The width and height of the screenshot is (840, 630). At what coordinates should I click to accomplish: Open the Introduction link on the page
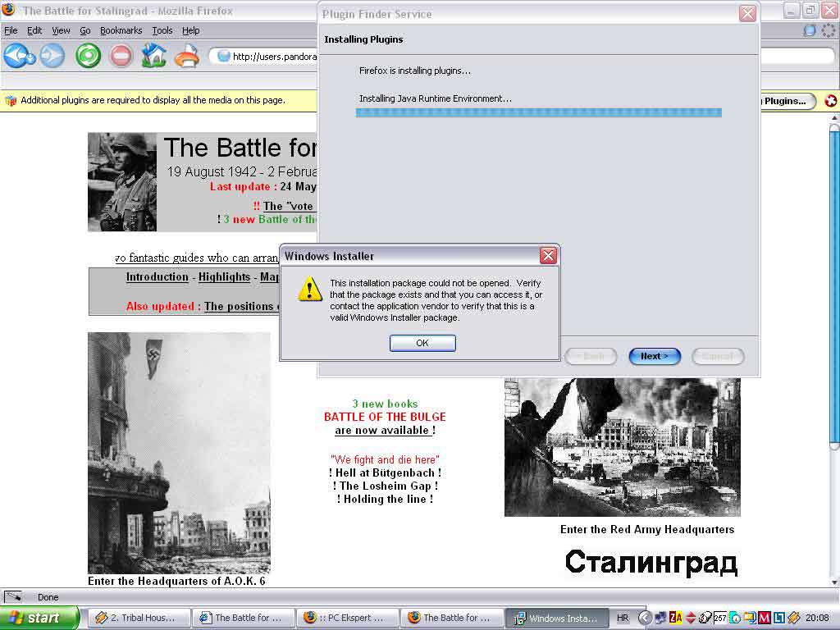[x=157, y=277]
